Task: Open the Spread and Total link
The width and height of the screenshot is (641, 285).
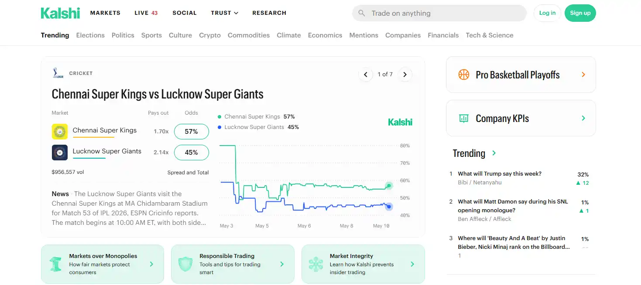Action: click(x=188, y=173)
